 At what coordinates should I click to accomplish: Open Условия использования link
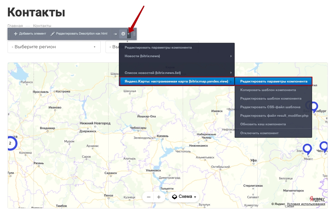pyautogui.click(x=306, y=204)
